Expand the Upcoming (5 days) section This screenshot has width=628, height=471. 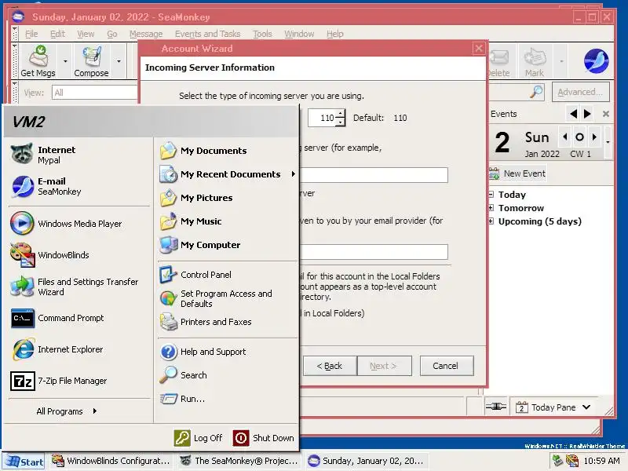pos(491,221)
